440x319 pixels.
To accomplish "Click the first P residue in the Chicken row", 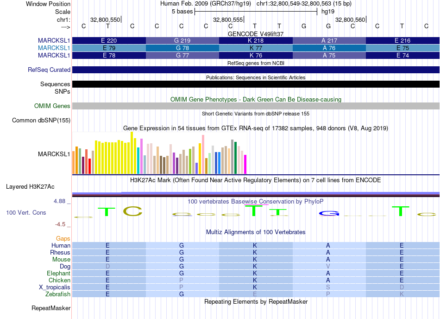I will click(x=181, y=280).
